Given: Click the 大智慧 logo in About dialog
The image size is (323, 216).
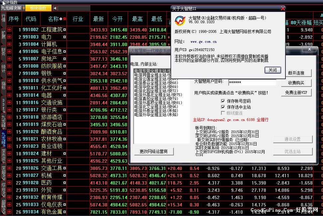Looking at the screenshot, I should (x=180, y=21).
